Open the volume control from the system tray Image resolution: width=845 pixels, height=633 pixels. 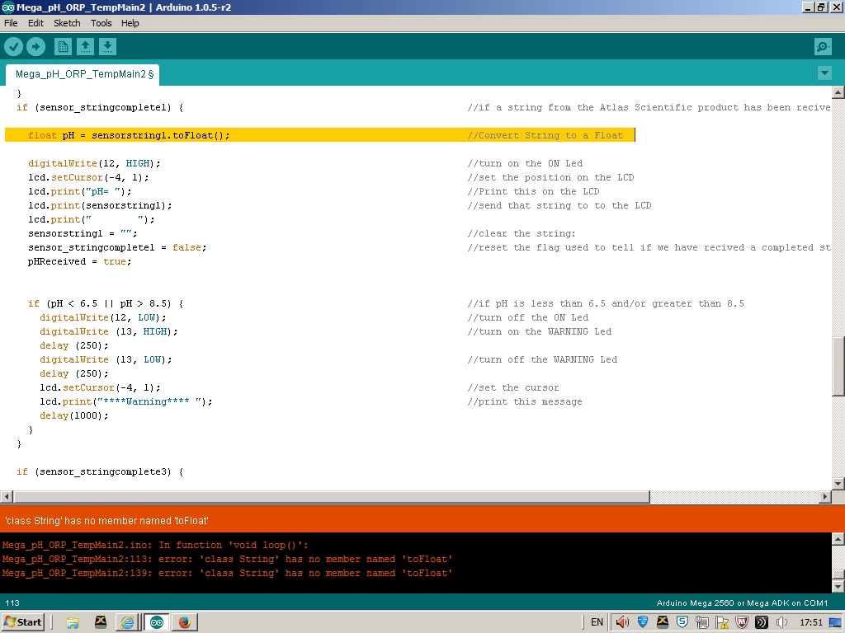click(621, 621)
